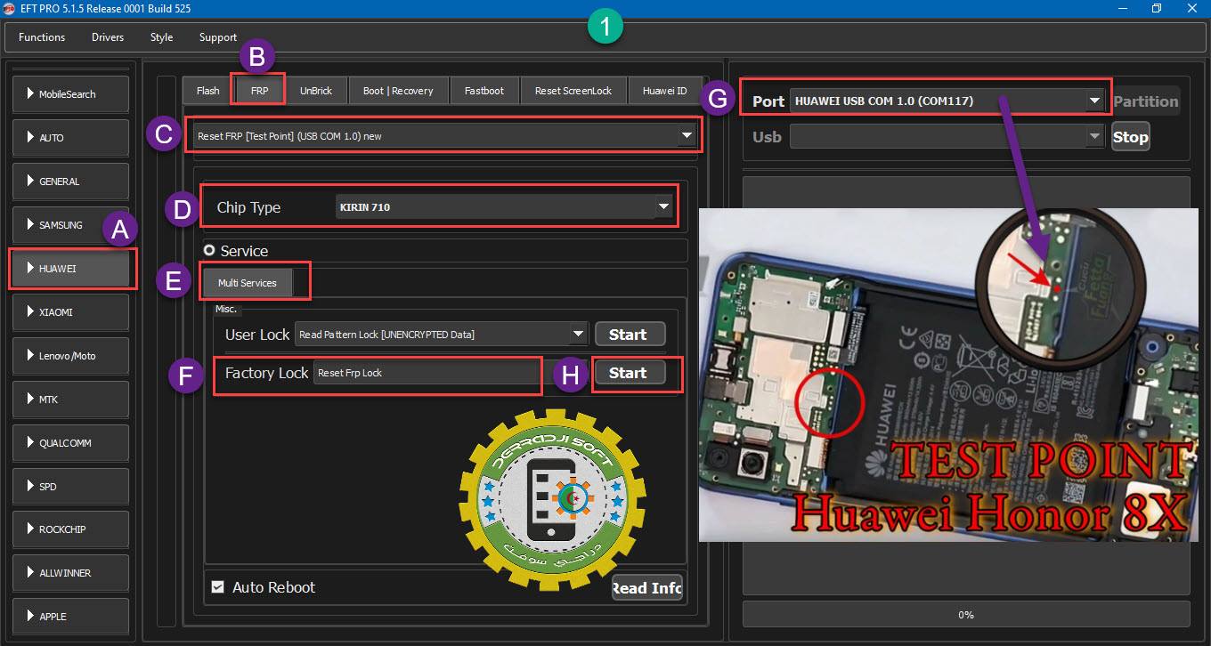Screen dimensions: 1211x646
Task: Expand the APPLE sidebar section
Action: coord(71,617)
